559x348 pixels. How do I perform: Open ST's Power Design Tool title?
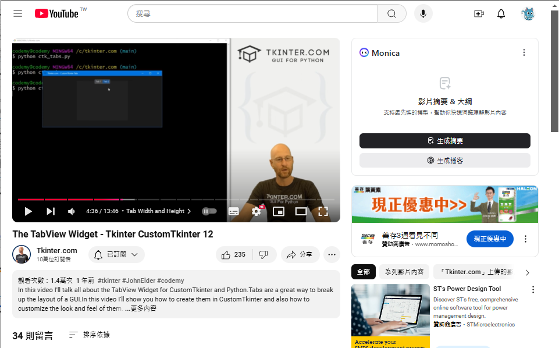[x=467, y=289]
